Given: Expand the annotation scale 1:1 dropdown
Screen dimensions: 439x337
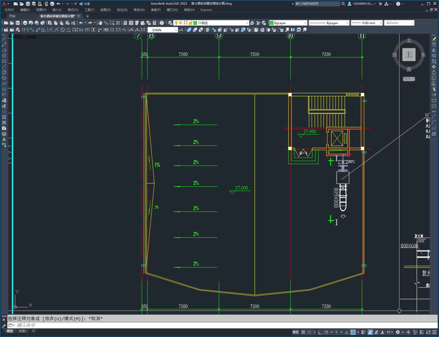Looking at the screenshot, I should pos(390,332).
